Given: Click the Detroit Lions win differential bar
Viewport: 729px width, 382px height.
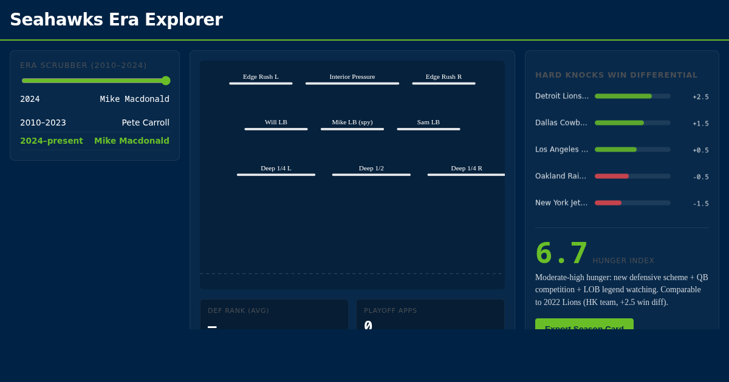Looking at the screenshot, I should point(632,96).
